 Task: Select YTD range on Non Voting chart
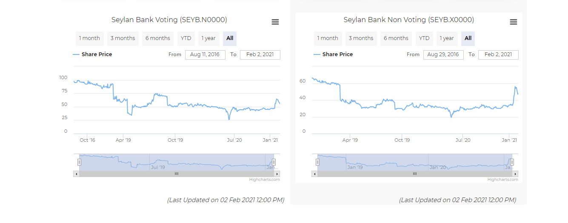[x=424, y=38]
